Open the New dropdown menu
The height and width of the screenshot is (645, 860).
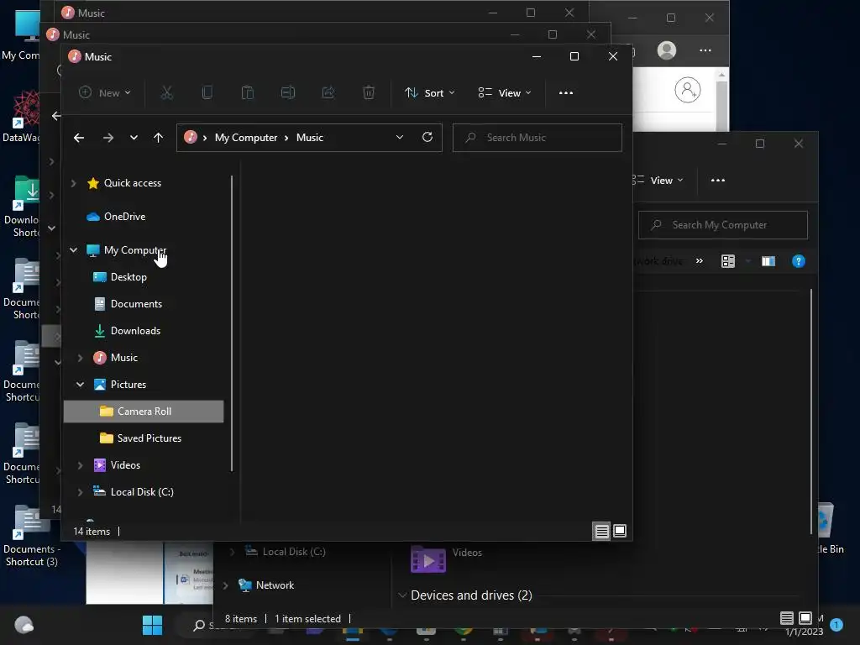105,92
